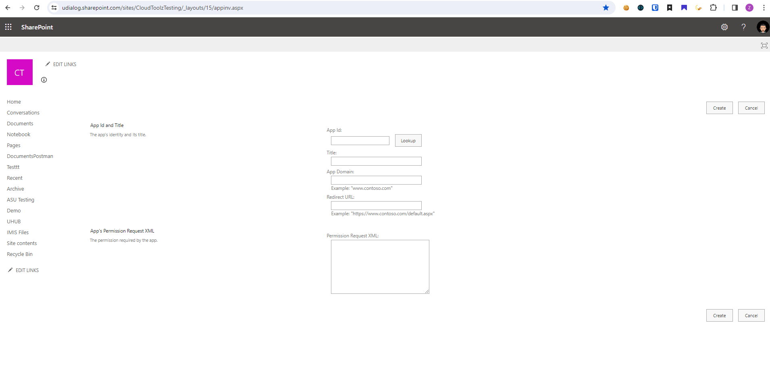Screen dimensions: 770x370
Task: Focus the App Domain text field
Action: point(376,180)
